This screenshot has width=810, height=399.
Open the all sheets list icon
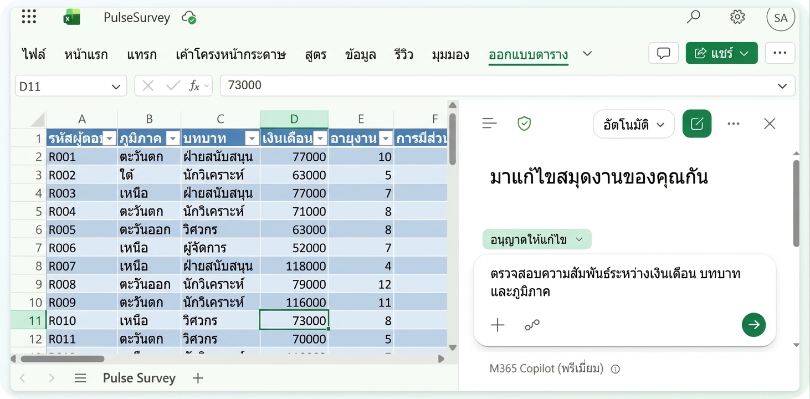(80, 378)
